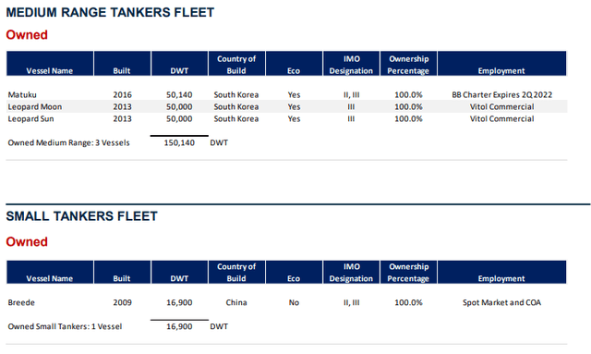Click the first table's IMO Designation header
Viewport: 591px width, 354px height.
(351, 65)
